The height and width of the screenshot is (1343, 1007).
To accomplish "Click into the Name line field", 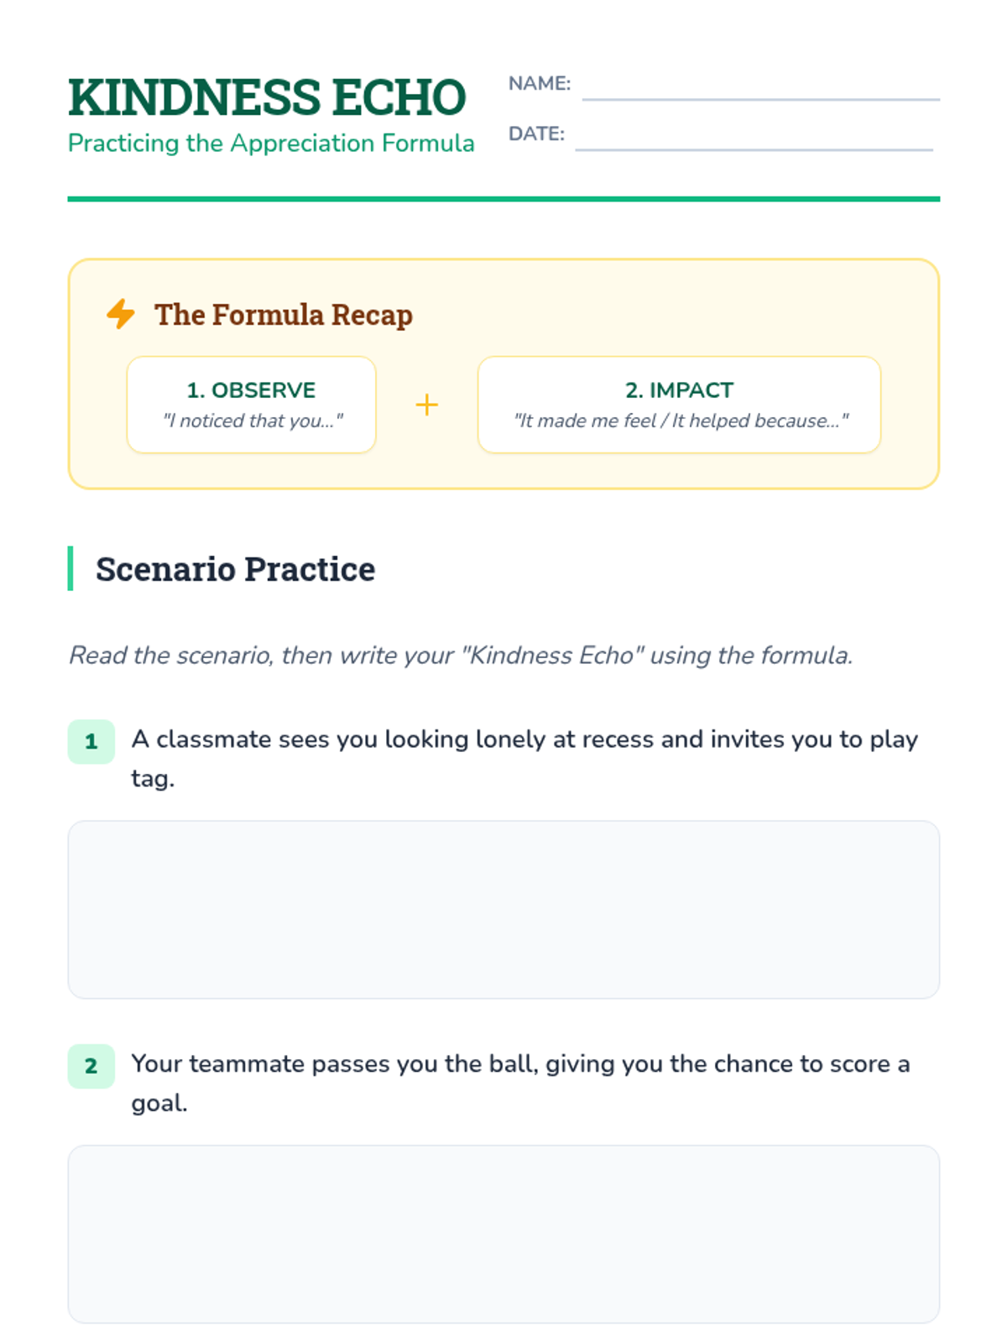I will pos(760,87).
